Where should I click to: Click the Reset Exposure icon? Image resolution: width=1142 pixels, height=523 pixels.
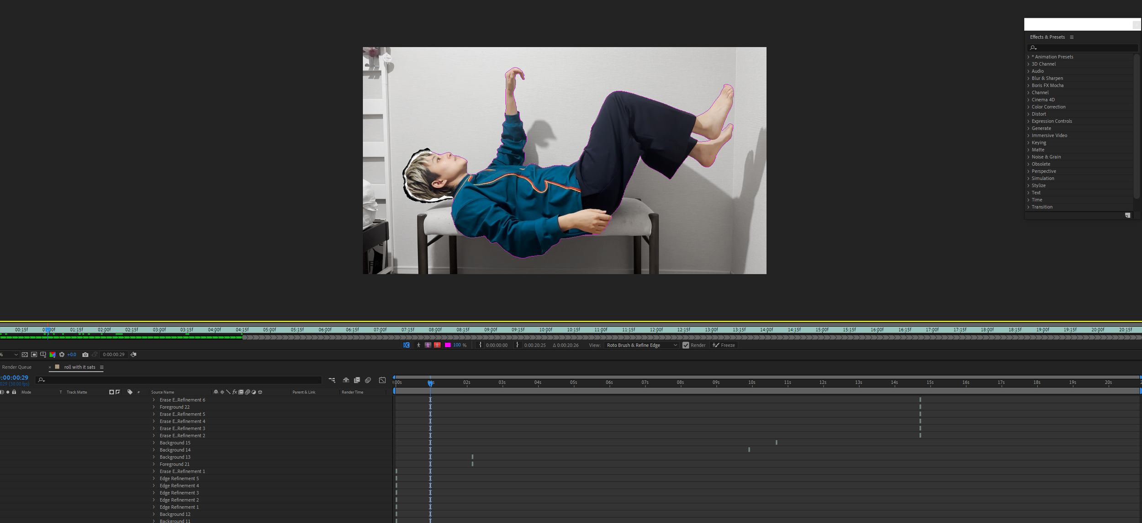[x=62, y=354]
